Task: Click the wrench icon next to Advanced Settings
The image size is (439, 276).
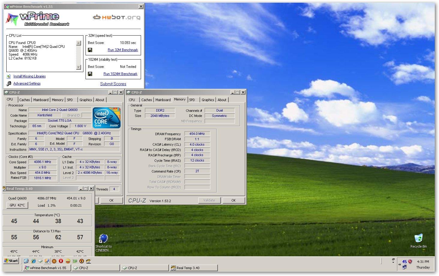Action: 9,84
